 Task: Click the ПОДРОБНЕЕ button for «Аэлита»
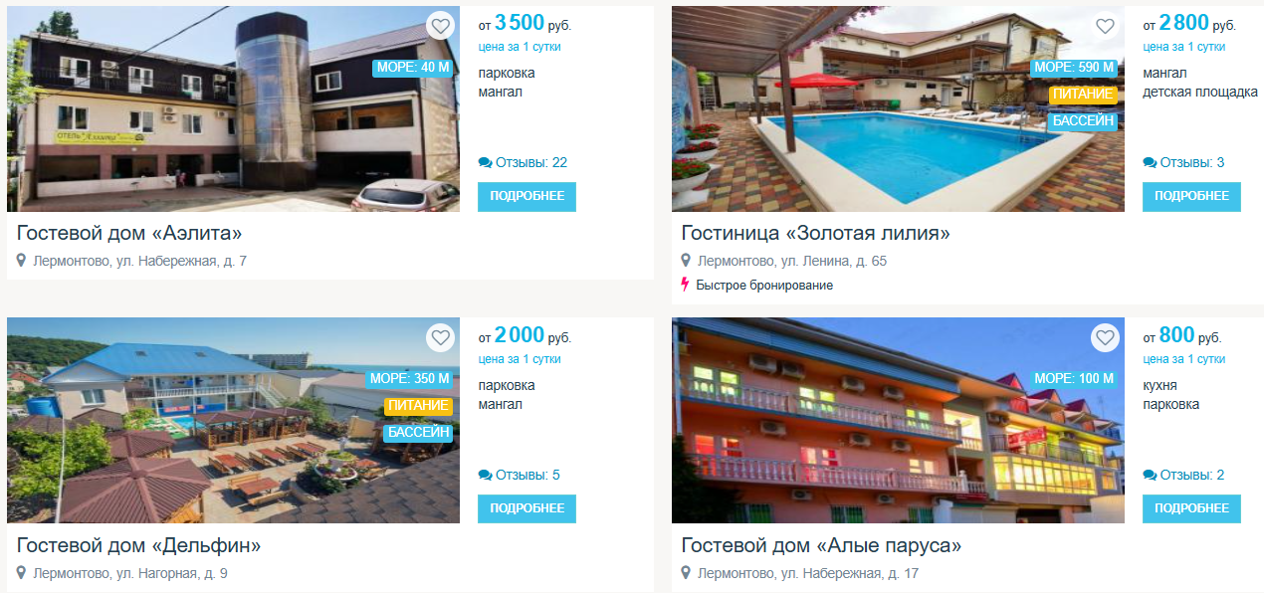click(527, 196)
